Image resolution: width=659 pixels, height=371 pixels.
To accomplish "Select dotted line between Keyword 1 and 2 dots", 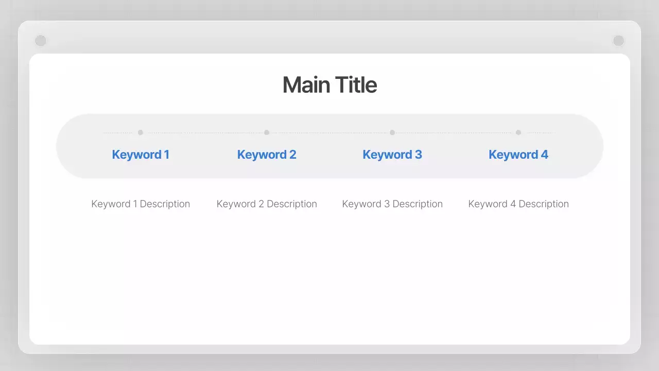I will click(x=203, y=133).
